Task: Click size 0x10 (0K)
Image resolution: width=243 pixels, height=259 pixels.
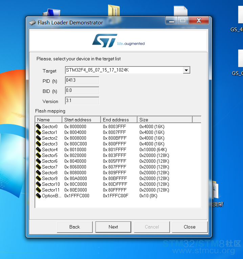Action: tap(148, 196)
